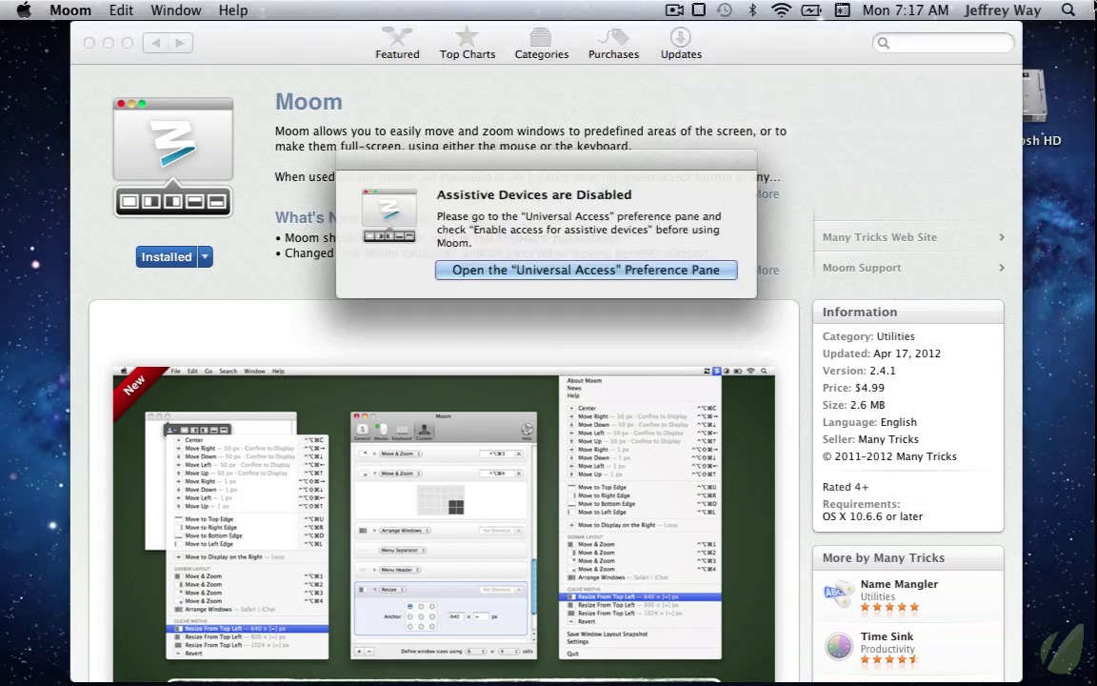Expand the Installed button dropdown arrow
Screen dimensions: 1097x686
[205, 257]
